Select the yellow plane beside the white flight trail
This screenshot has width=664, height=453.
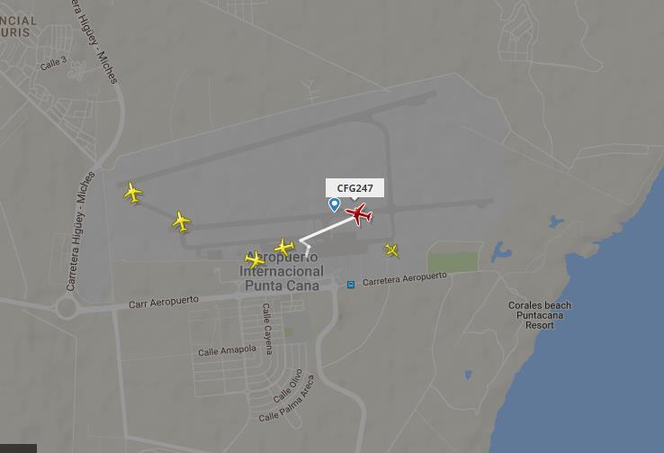[284, 247]
